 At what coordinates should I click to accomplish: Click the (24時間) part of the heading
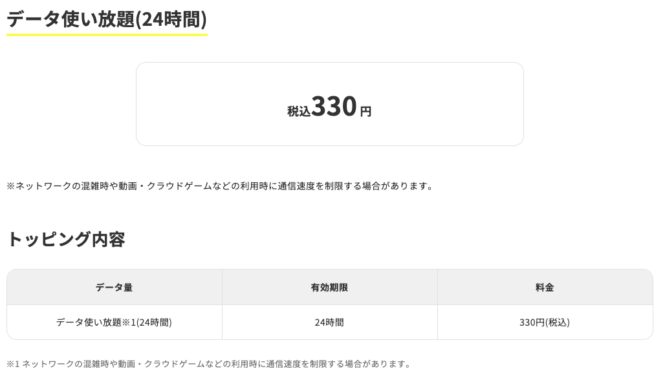click(171, 19)
